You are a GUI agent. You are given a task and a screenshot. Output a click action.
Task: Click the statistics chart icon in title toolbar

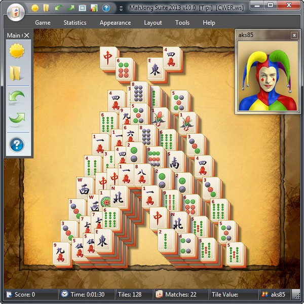(94, 8)
